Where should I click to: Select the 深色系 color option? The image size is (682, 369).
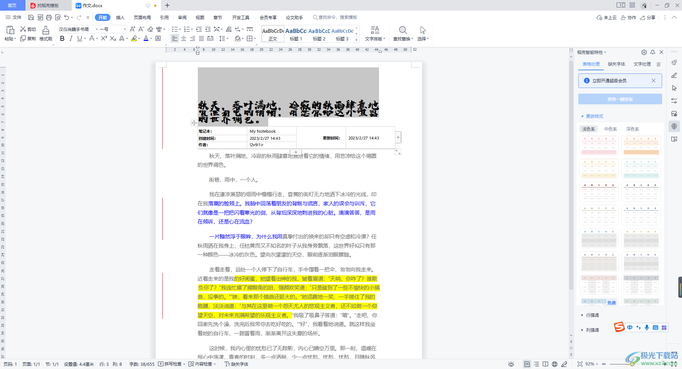(x=633, y=129)
